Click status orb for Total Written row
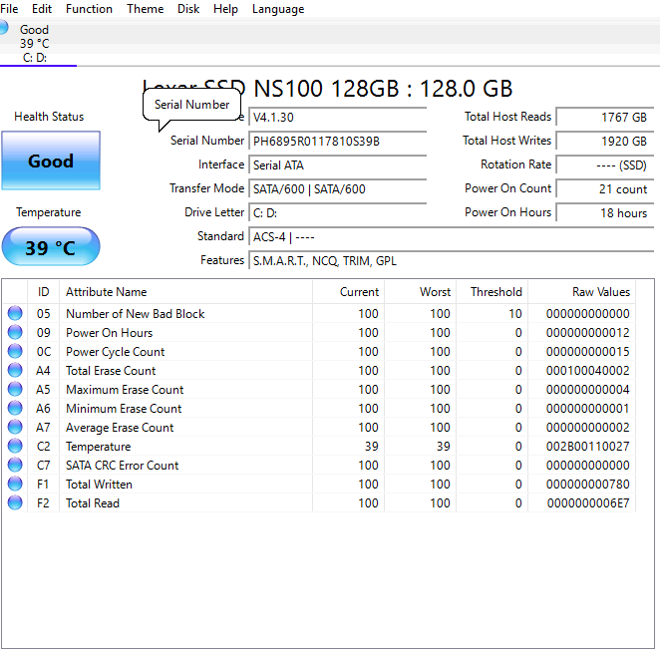Screen dimensions: 660x651 point(15,484)
